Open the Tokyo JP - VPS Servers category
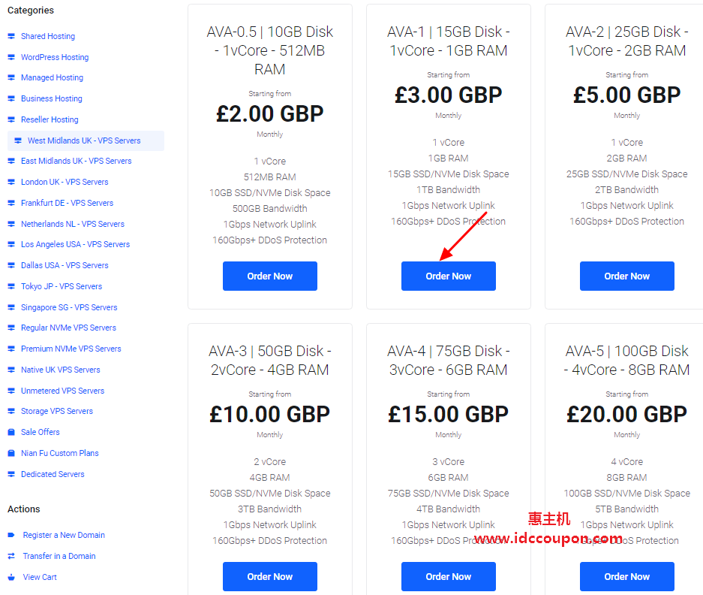703x595 pixels. pyautogui.click(x=62, y=286)
